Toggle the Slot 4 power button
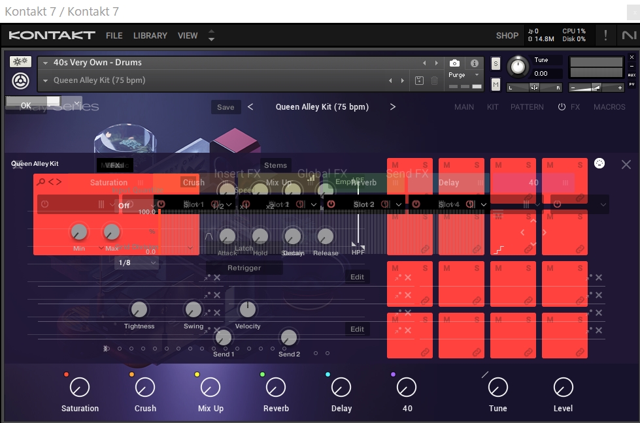Image resolution: width=640 pixels, height=423 pixels. coord(416,204)
